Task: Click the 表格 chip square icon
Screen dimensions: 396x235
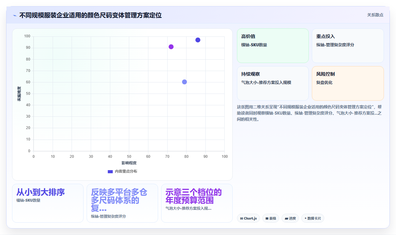Action: click(267, 219)
